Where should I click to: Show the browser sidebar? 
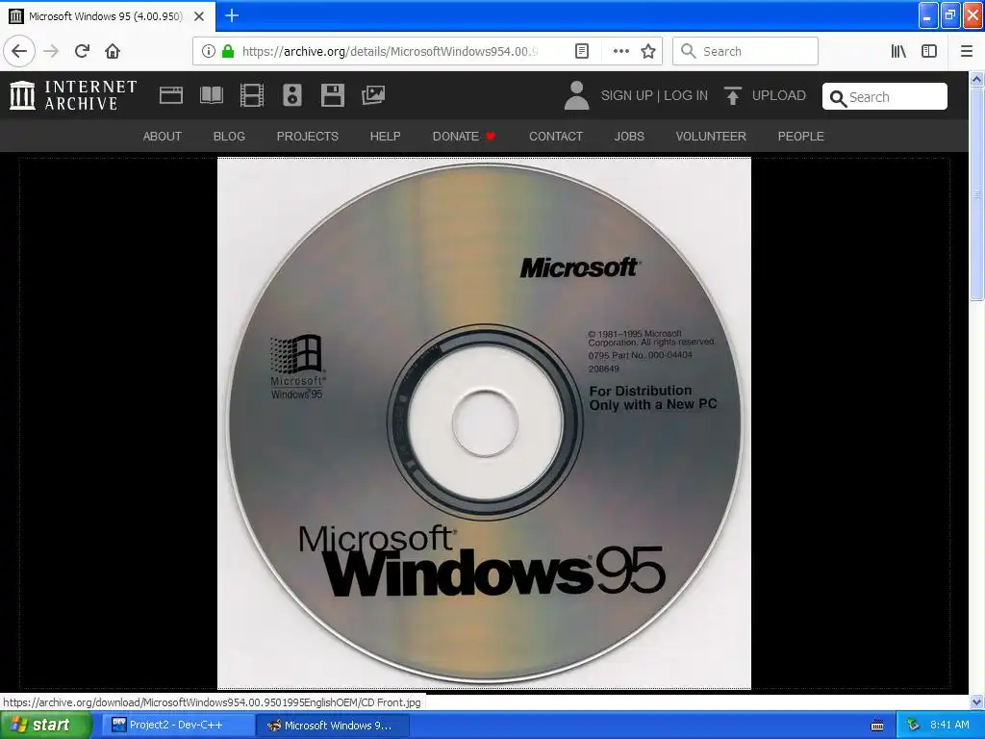[929, 51]
